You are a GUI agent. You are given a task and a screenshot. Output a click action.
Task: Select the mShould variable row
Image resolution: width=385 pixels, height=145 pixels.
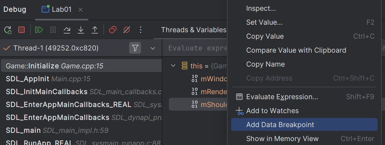pyautogui.click(x=198, y=104)
